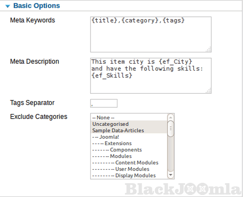The image size is (243, 197).
Task: Grab the Meta Keywords textarea resize handle
Action: coord(208,50)
